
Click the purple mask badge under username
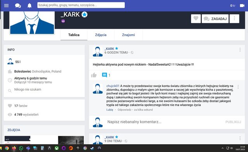pos(63,21)
